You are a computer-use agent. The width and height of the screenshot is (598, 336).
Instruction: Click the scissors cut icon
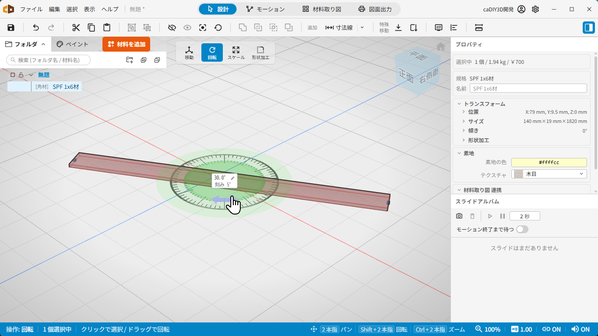tap(76, 28)
